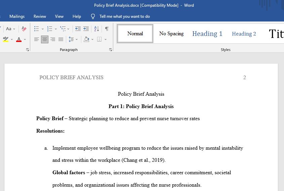Open borders options dropdown arrow
This screenshot has width=284, height=191.
[106, 39]
